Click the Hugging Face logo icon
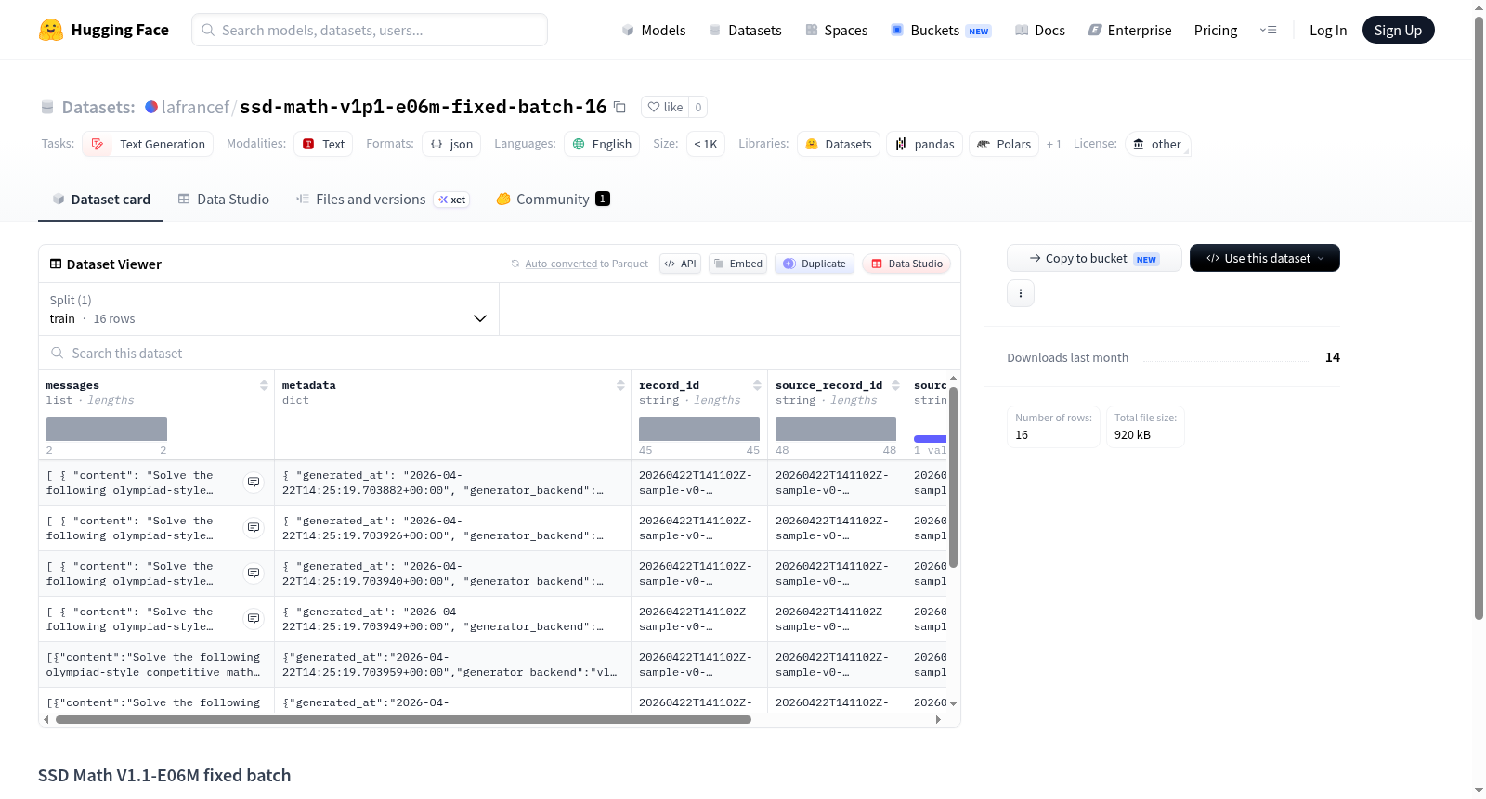The image size is (1486, 799). point(51,30)
